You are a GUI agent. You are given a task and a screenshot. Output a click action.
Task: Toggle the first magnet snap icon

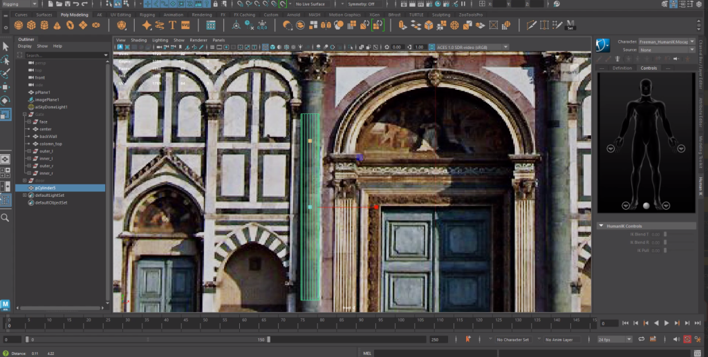240,3
